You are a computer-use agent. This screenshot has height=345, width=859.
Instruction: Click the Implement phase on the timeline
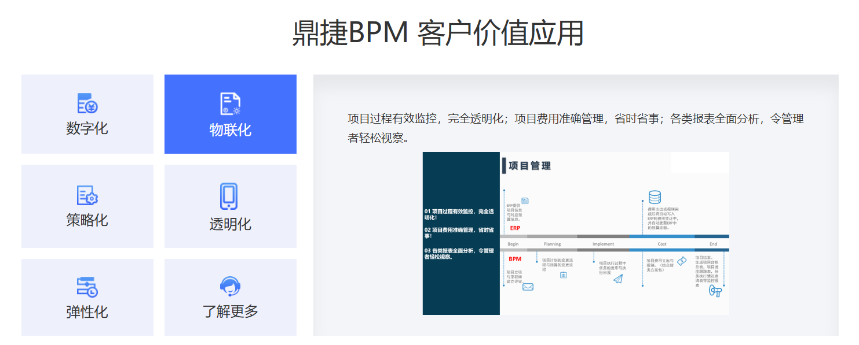pos(603,244)
